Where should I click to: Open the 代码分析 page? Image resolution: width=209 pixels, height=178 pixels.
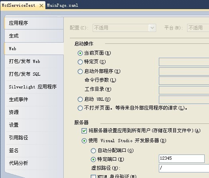34,163
